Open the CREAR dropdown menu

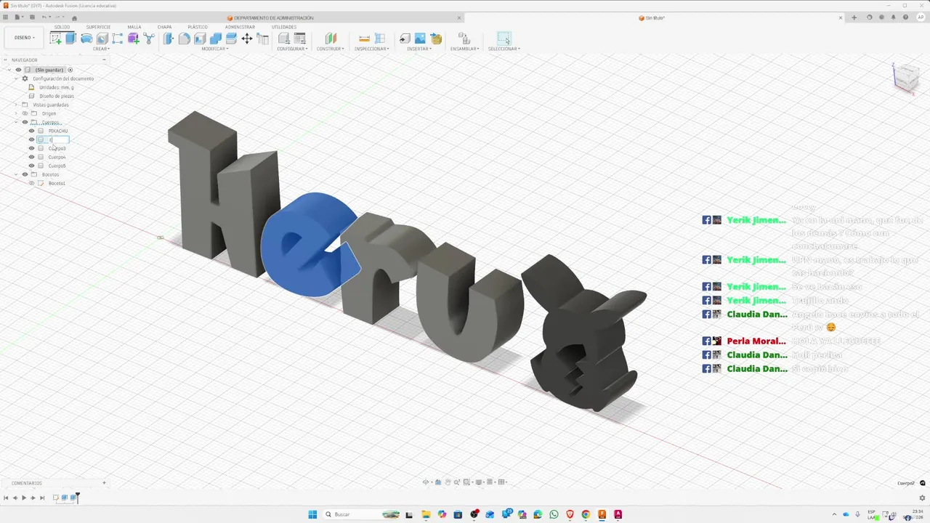coord(101,49)
